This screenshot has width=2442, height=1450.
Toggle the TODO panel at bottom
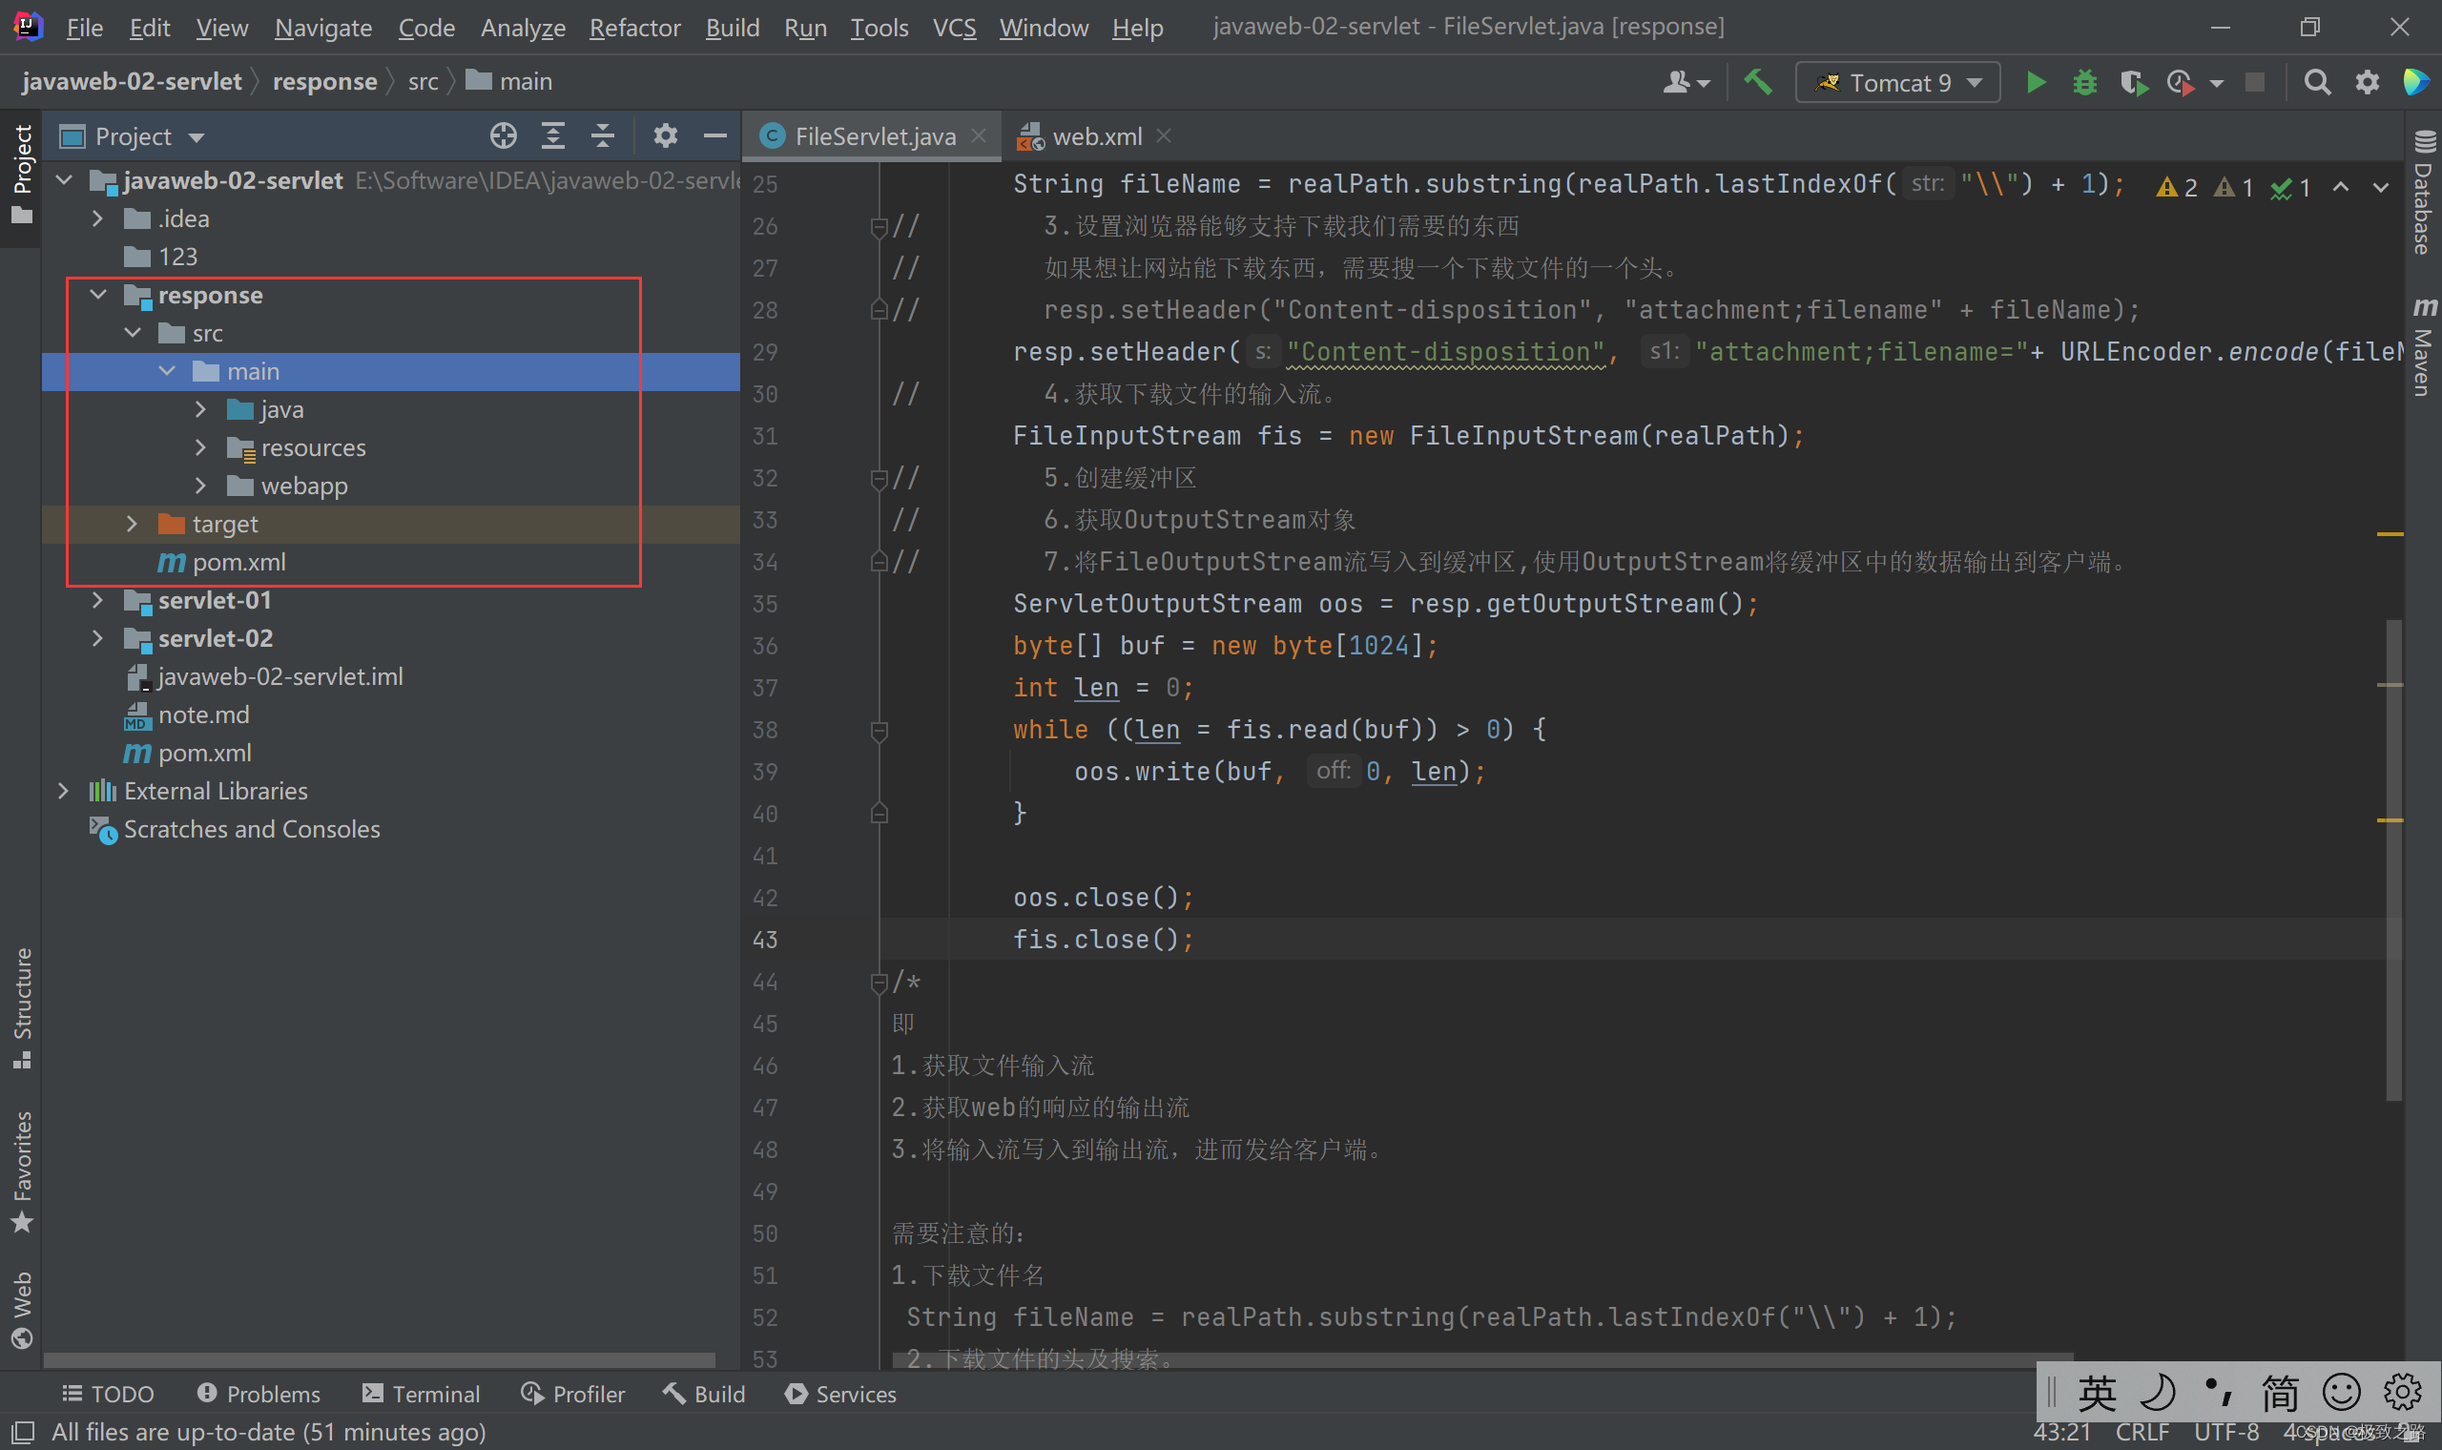111,1395
